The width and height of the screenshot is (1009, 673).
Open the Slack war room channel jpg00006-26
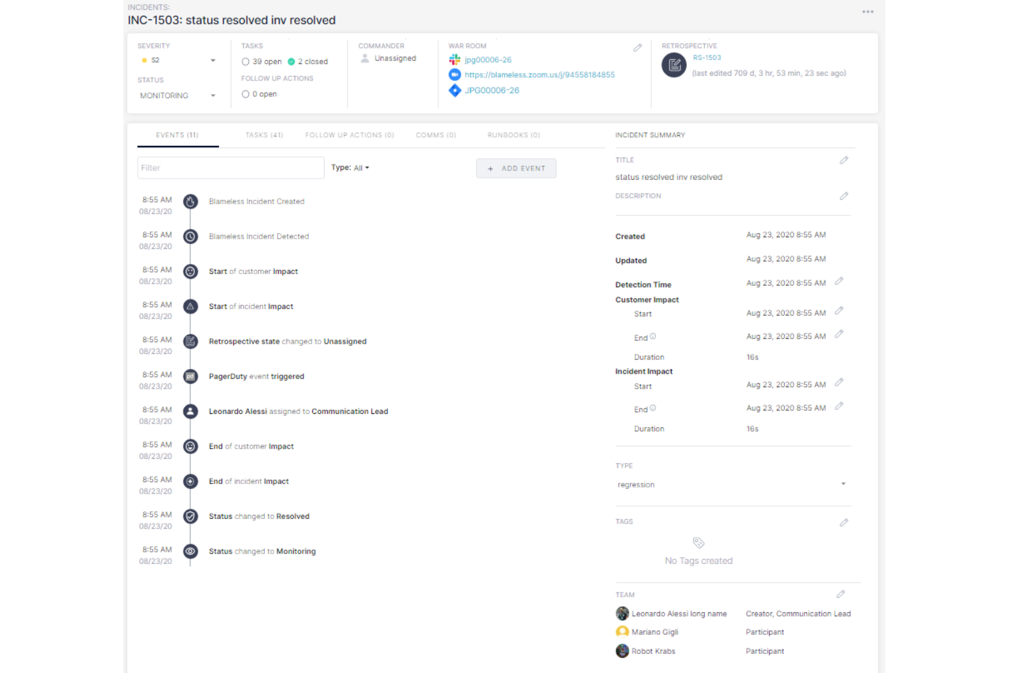(487, 60)
